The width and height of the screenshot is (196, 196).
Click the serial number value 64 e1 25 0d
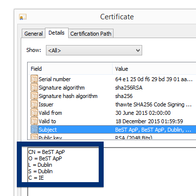pyautogui.click(x=154, y=79)
